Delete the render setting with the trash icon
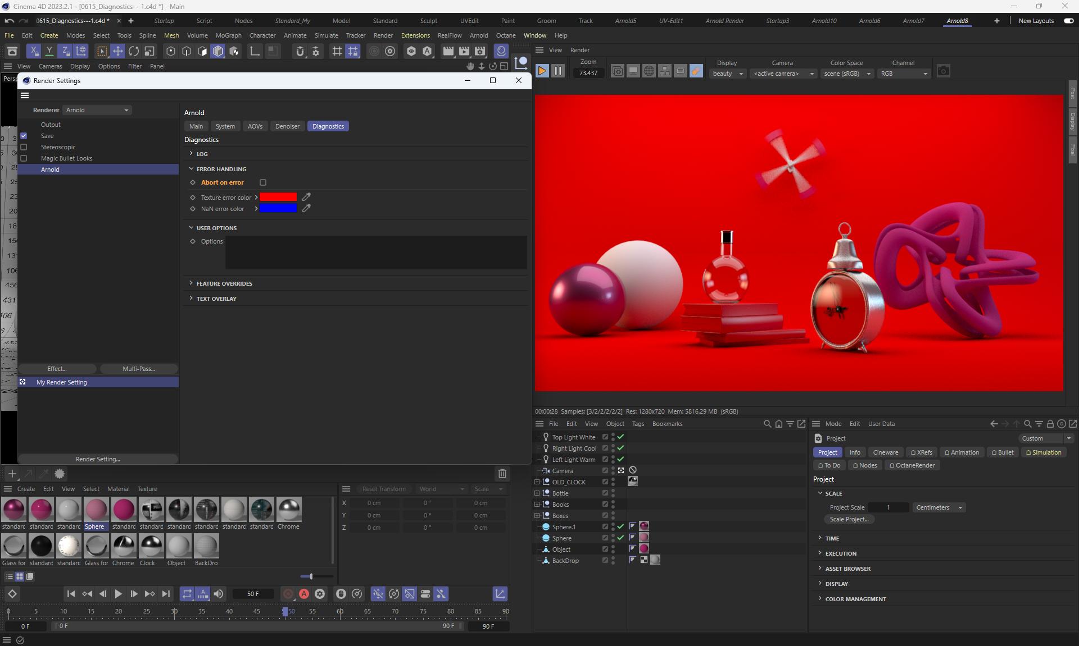The height and width of the screenshot is (646, 1079). [x=502, y=474]
